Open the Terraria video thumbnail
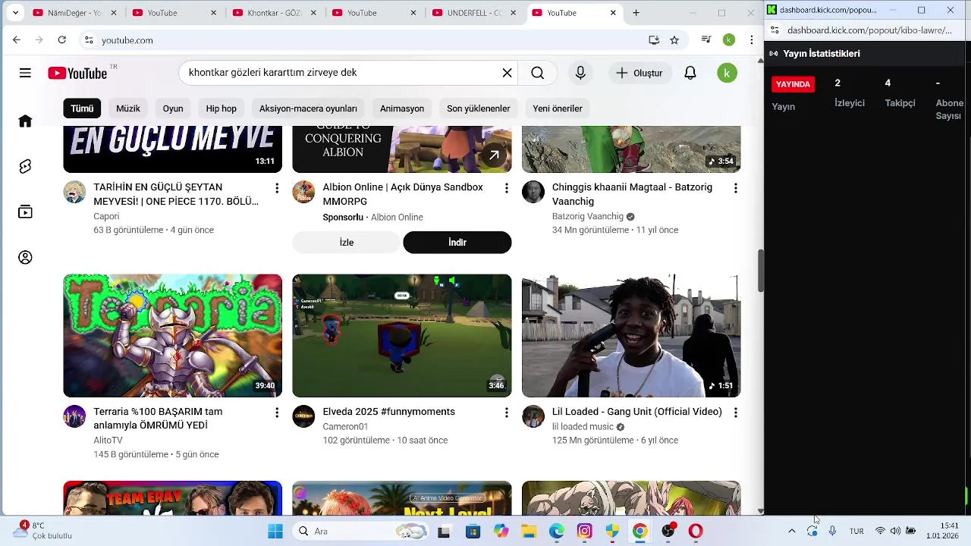This screenshot has width=971, height=546. click(x=173, y=335)
